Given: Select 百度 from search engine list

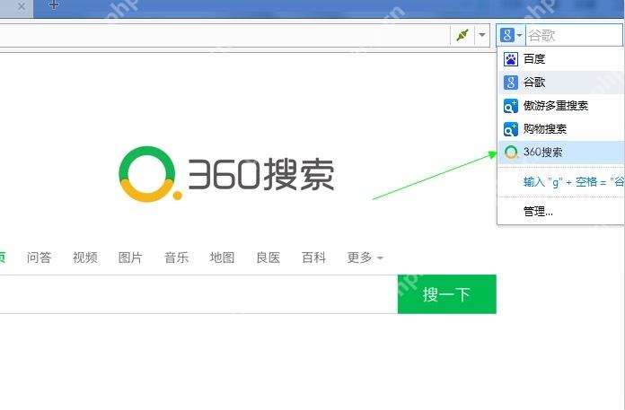Looking at the screenshot, I should pyautogui.click(x=561, y=59).
